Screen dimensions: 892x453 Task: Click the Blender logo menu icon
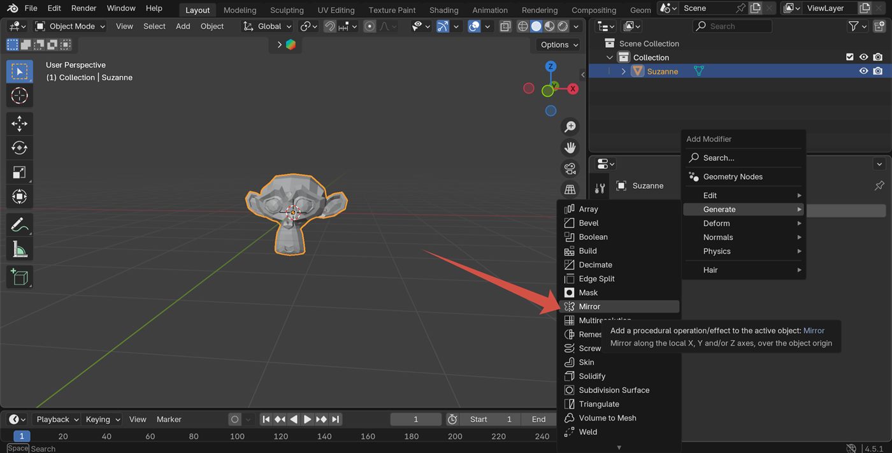click(12, 8)
